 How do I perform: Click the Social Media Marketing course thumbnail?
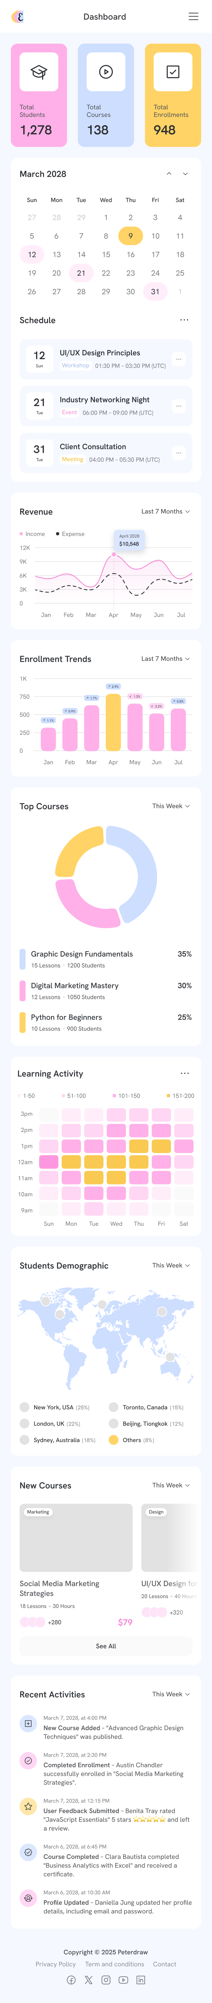[76, 1538]
